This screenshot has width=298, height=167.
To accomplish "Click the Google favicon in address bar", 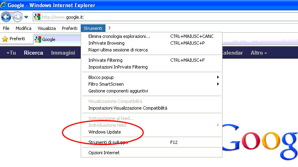I will click(x=37, y=17).
